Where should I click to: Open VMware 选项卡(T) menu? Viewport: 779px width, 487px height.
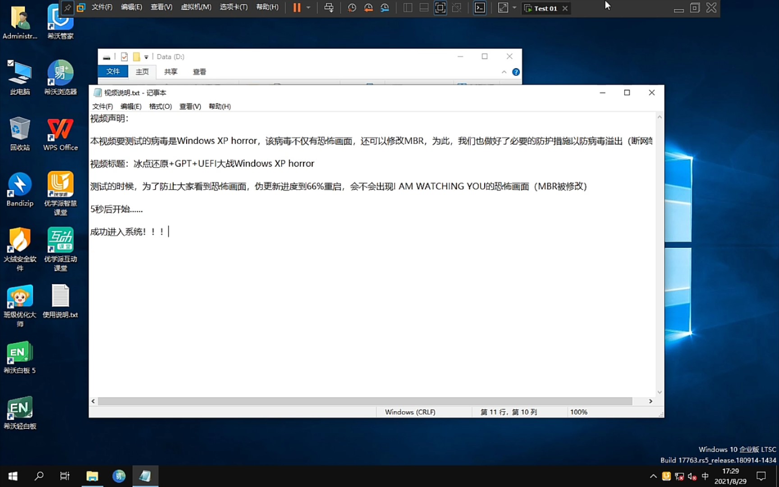[234, 7]
